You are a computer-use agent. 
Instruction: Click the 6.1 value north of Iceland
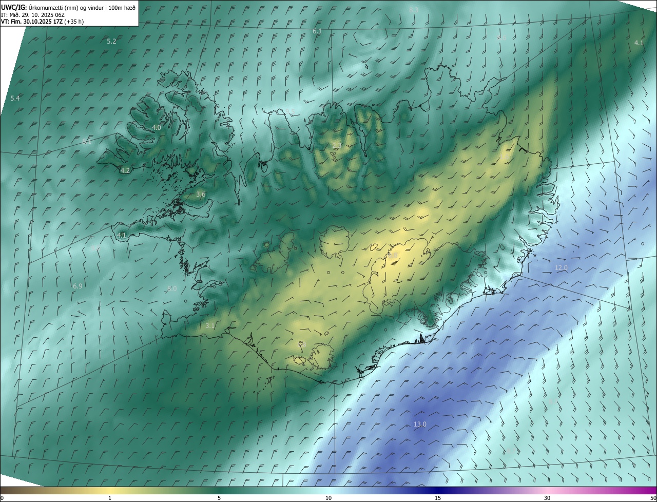tap(317, 31)
